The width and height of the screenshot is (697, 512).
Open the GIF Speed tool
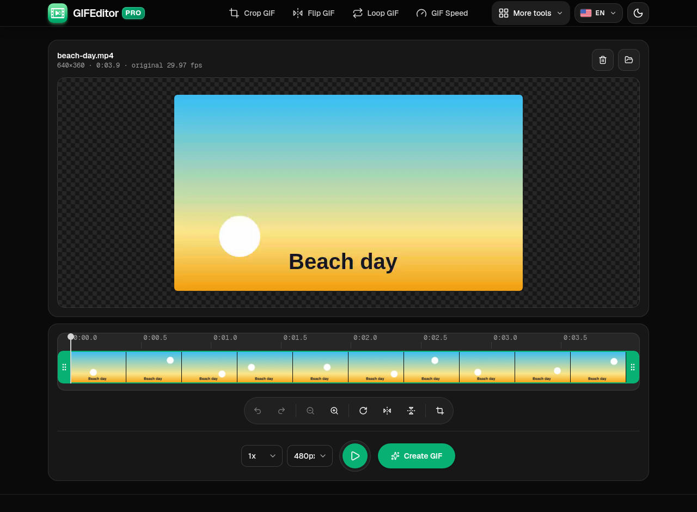tap(442, 13)
